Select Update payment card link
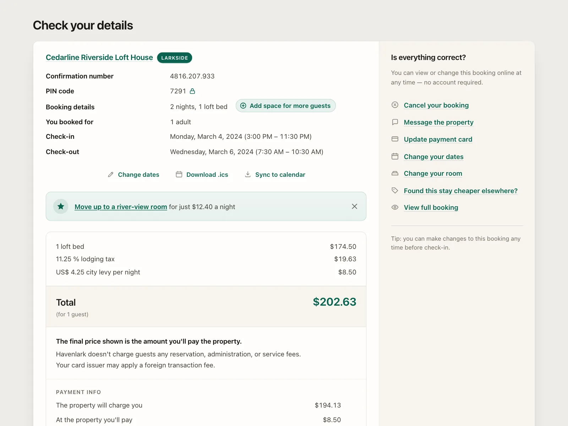 tap(438, 139)
